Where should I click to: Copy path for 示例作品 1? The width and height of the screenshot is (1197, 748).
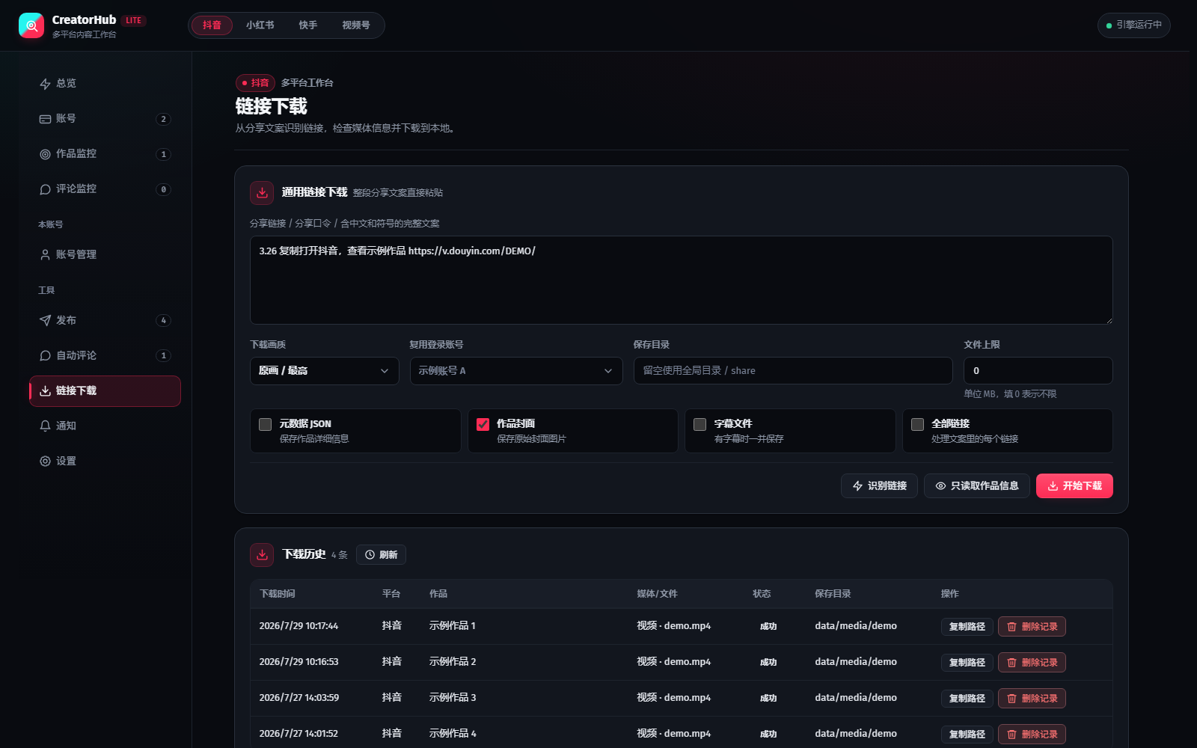click(x=967, y=627)
